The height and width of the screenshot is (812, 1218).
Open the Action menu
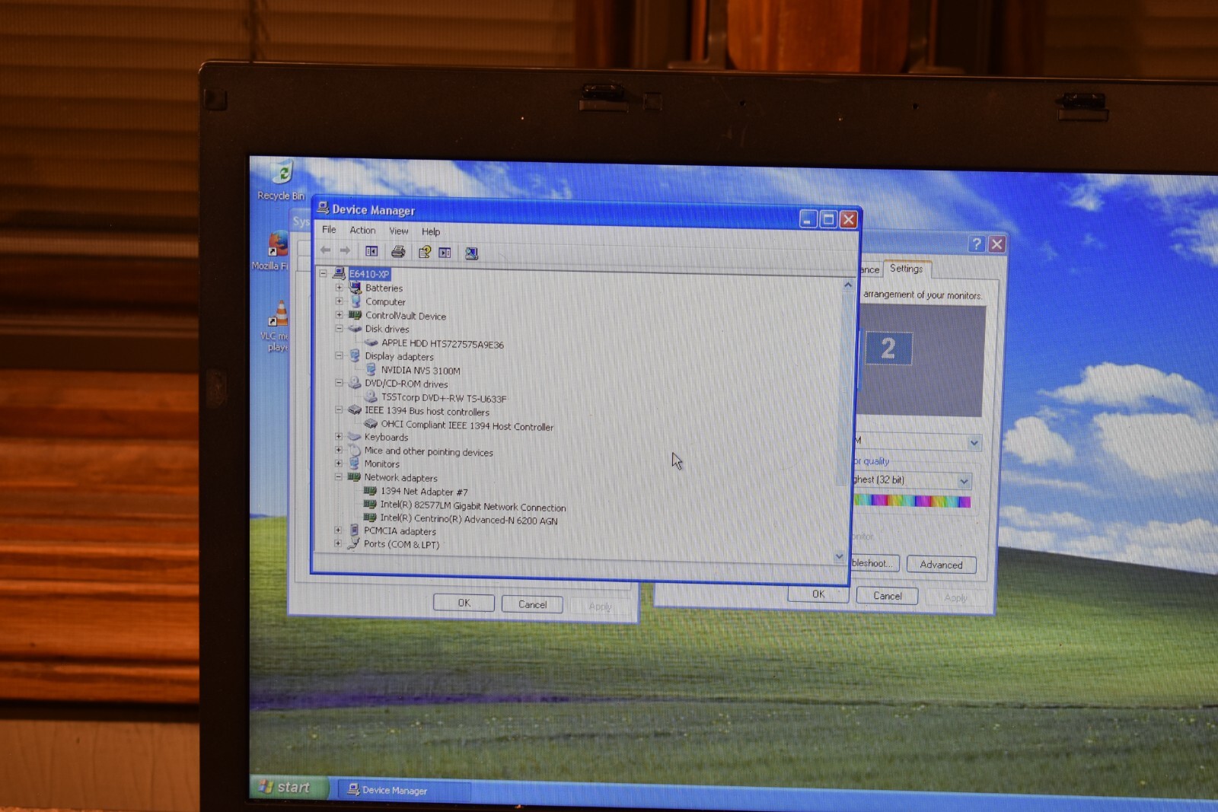point(362,230)
